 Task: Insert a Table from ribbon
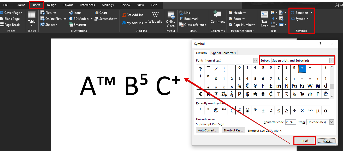[x=32, y=18]
